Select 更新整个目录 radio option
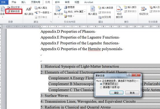The height and width of the screenshot is (109, 160). tap(101, 87)
